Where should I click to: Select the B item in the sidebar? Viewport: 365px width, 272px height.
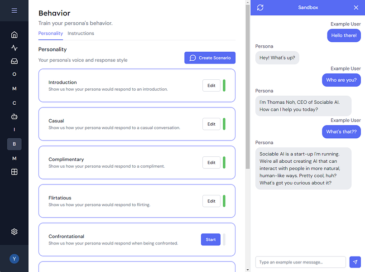pos(14,144)
